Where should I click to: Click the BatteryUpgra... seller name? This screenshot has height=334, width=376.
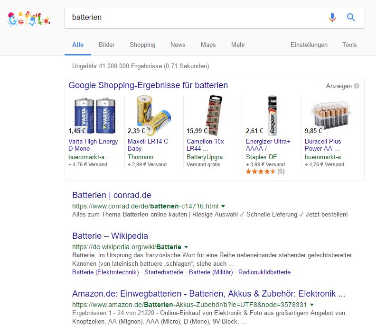pyautogui.click(x=207, y=157)
